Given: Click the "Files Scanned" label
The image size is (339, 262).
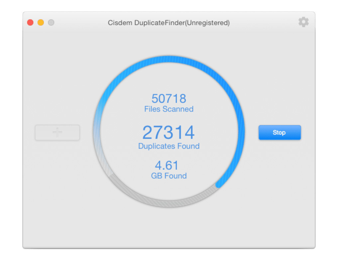Looking at the screenshot, I should (169, 109).
